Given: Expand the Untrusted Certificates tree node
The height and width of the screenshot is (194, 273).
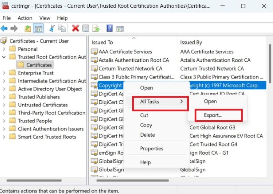Looking at the screenshot, I should coord(4,105).
